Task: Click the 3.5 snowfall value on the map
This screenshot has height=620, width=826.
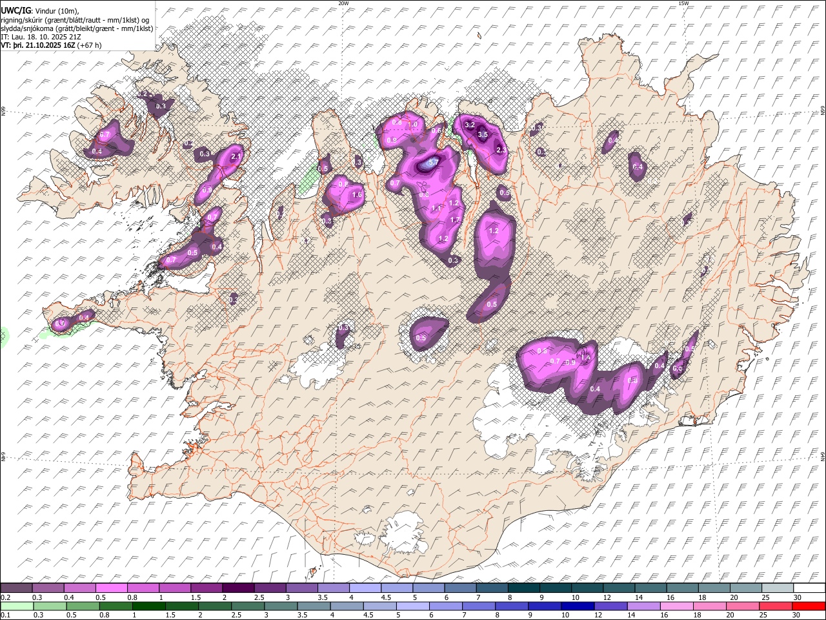Action: (x=483, y=134)
